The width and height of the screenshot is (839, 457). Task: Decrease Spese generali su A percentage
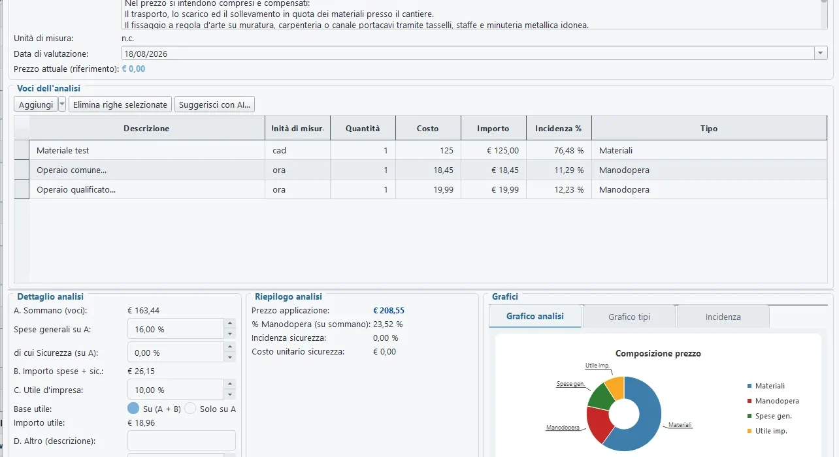(x=230, y=334)
